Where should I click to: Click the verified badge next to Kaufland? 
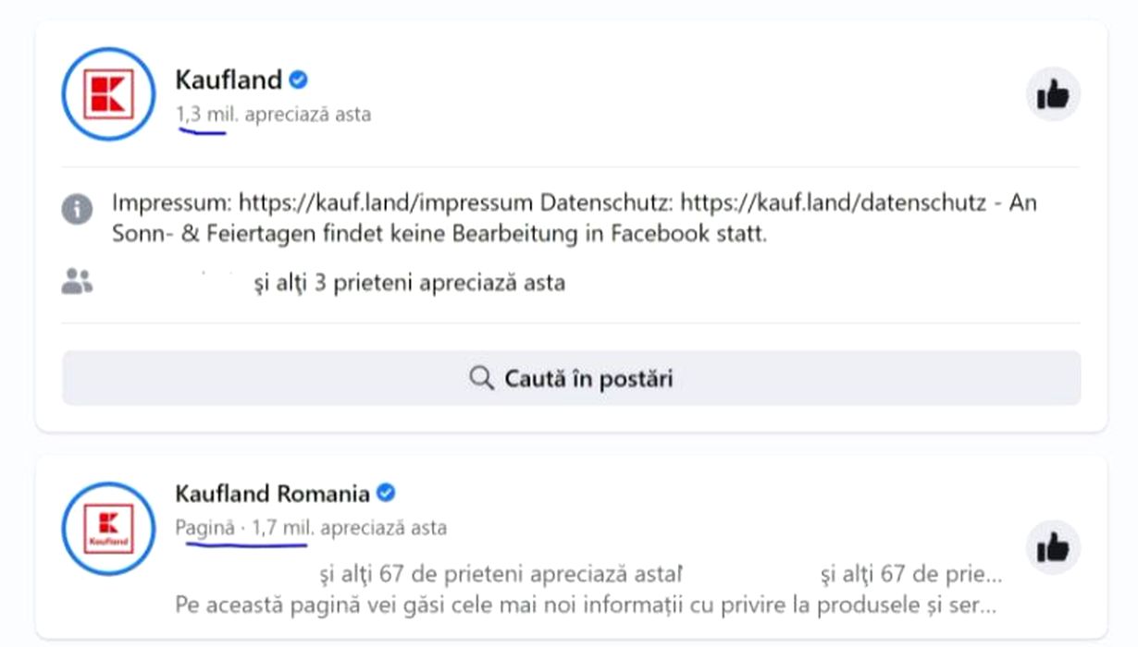click(x=298, y=80)
